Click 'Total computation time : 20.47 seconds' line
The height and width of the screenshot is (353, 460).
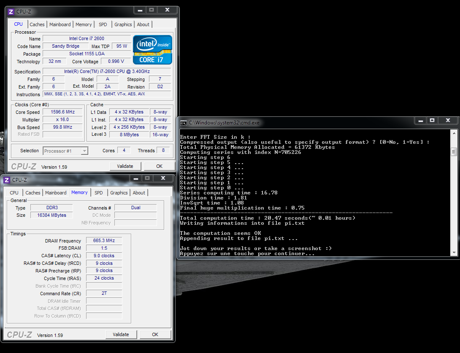(x=268, y=218)
